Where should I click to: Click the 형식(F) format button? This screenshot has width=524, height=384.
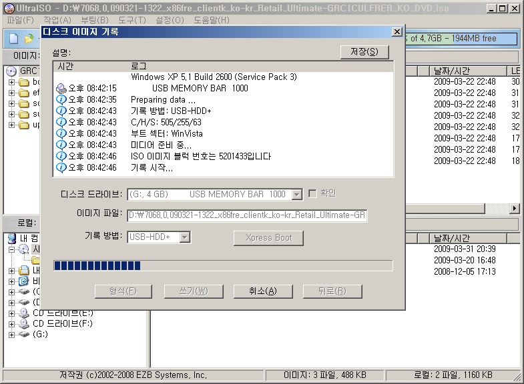click(x=123, y=291)
